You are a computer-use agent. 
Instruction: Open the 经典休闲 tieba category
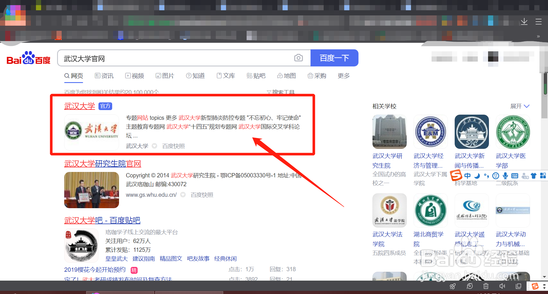click(x=225, y=259)
